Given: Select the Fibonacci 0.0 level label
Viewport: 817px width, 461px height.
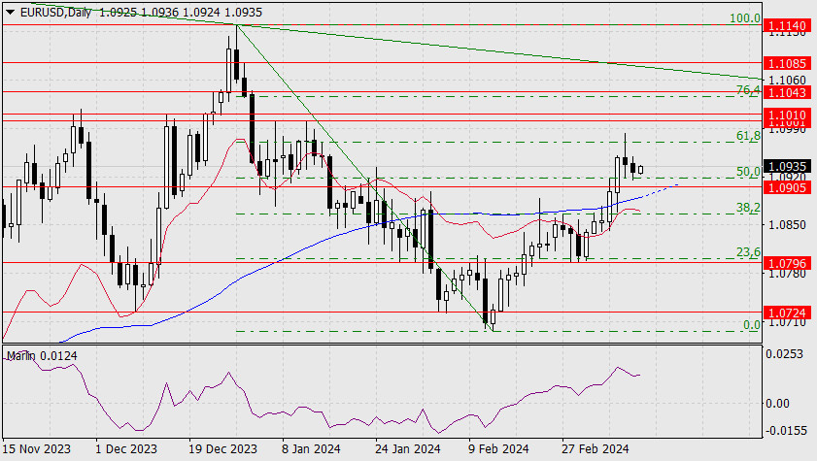Looking at the screenshot, I should coord(752,325).
